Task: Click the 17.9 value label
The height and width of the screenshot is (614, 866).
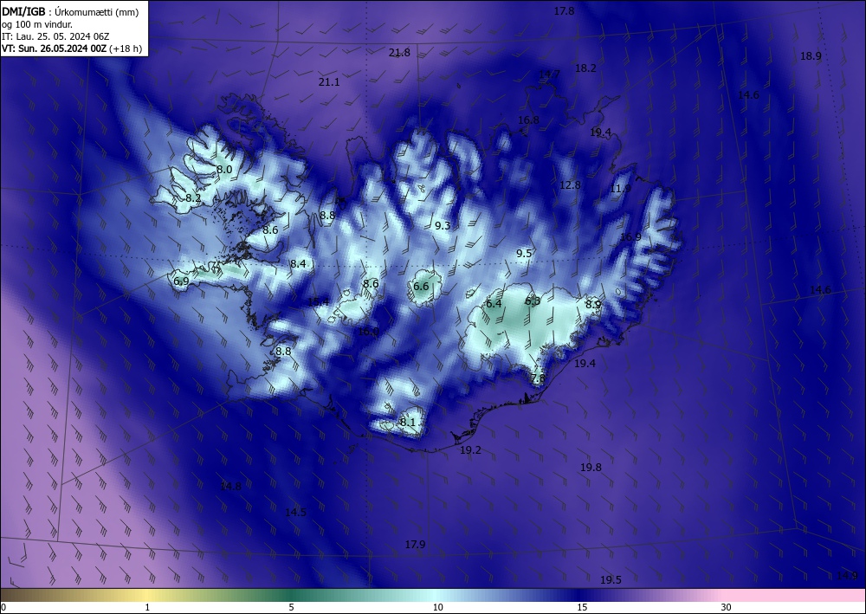Action: click(x=415, y=545)
